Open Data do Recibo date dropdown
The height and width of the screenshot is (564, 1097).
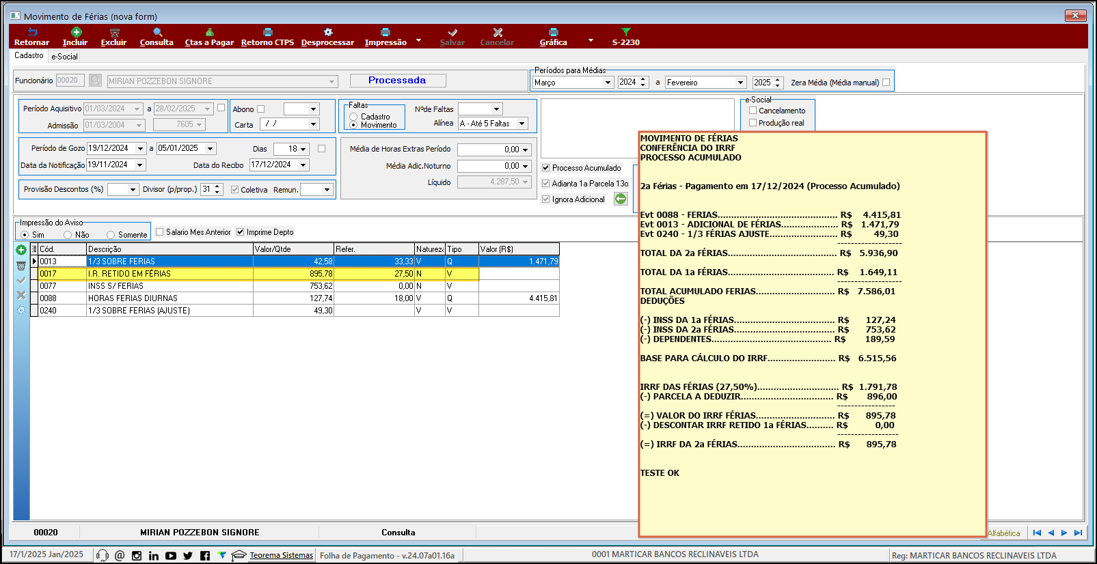303,165
